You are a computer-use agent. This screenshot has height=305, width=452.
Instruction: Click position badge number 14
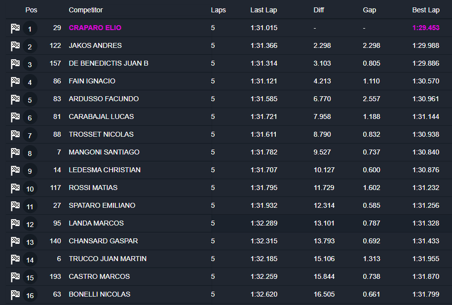[x=30, y=260]
